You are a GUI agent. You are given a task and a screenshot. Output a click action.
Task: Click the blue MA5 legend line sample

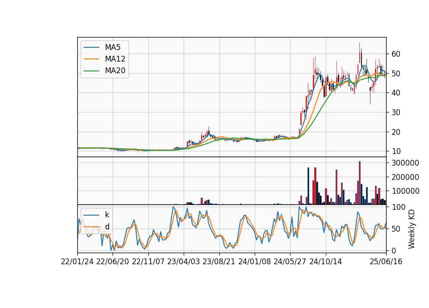pyautogui.click(x=91, y=48)
